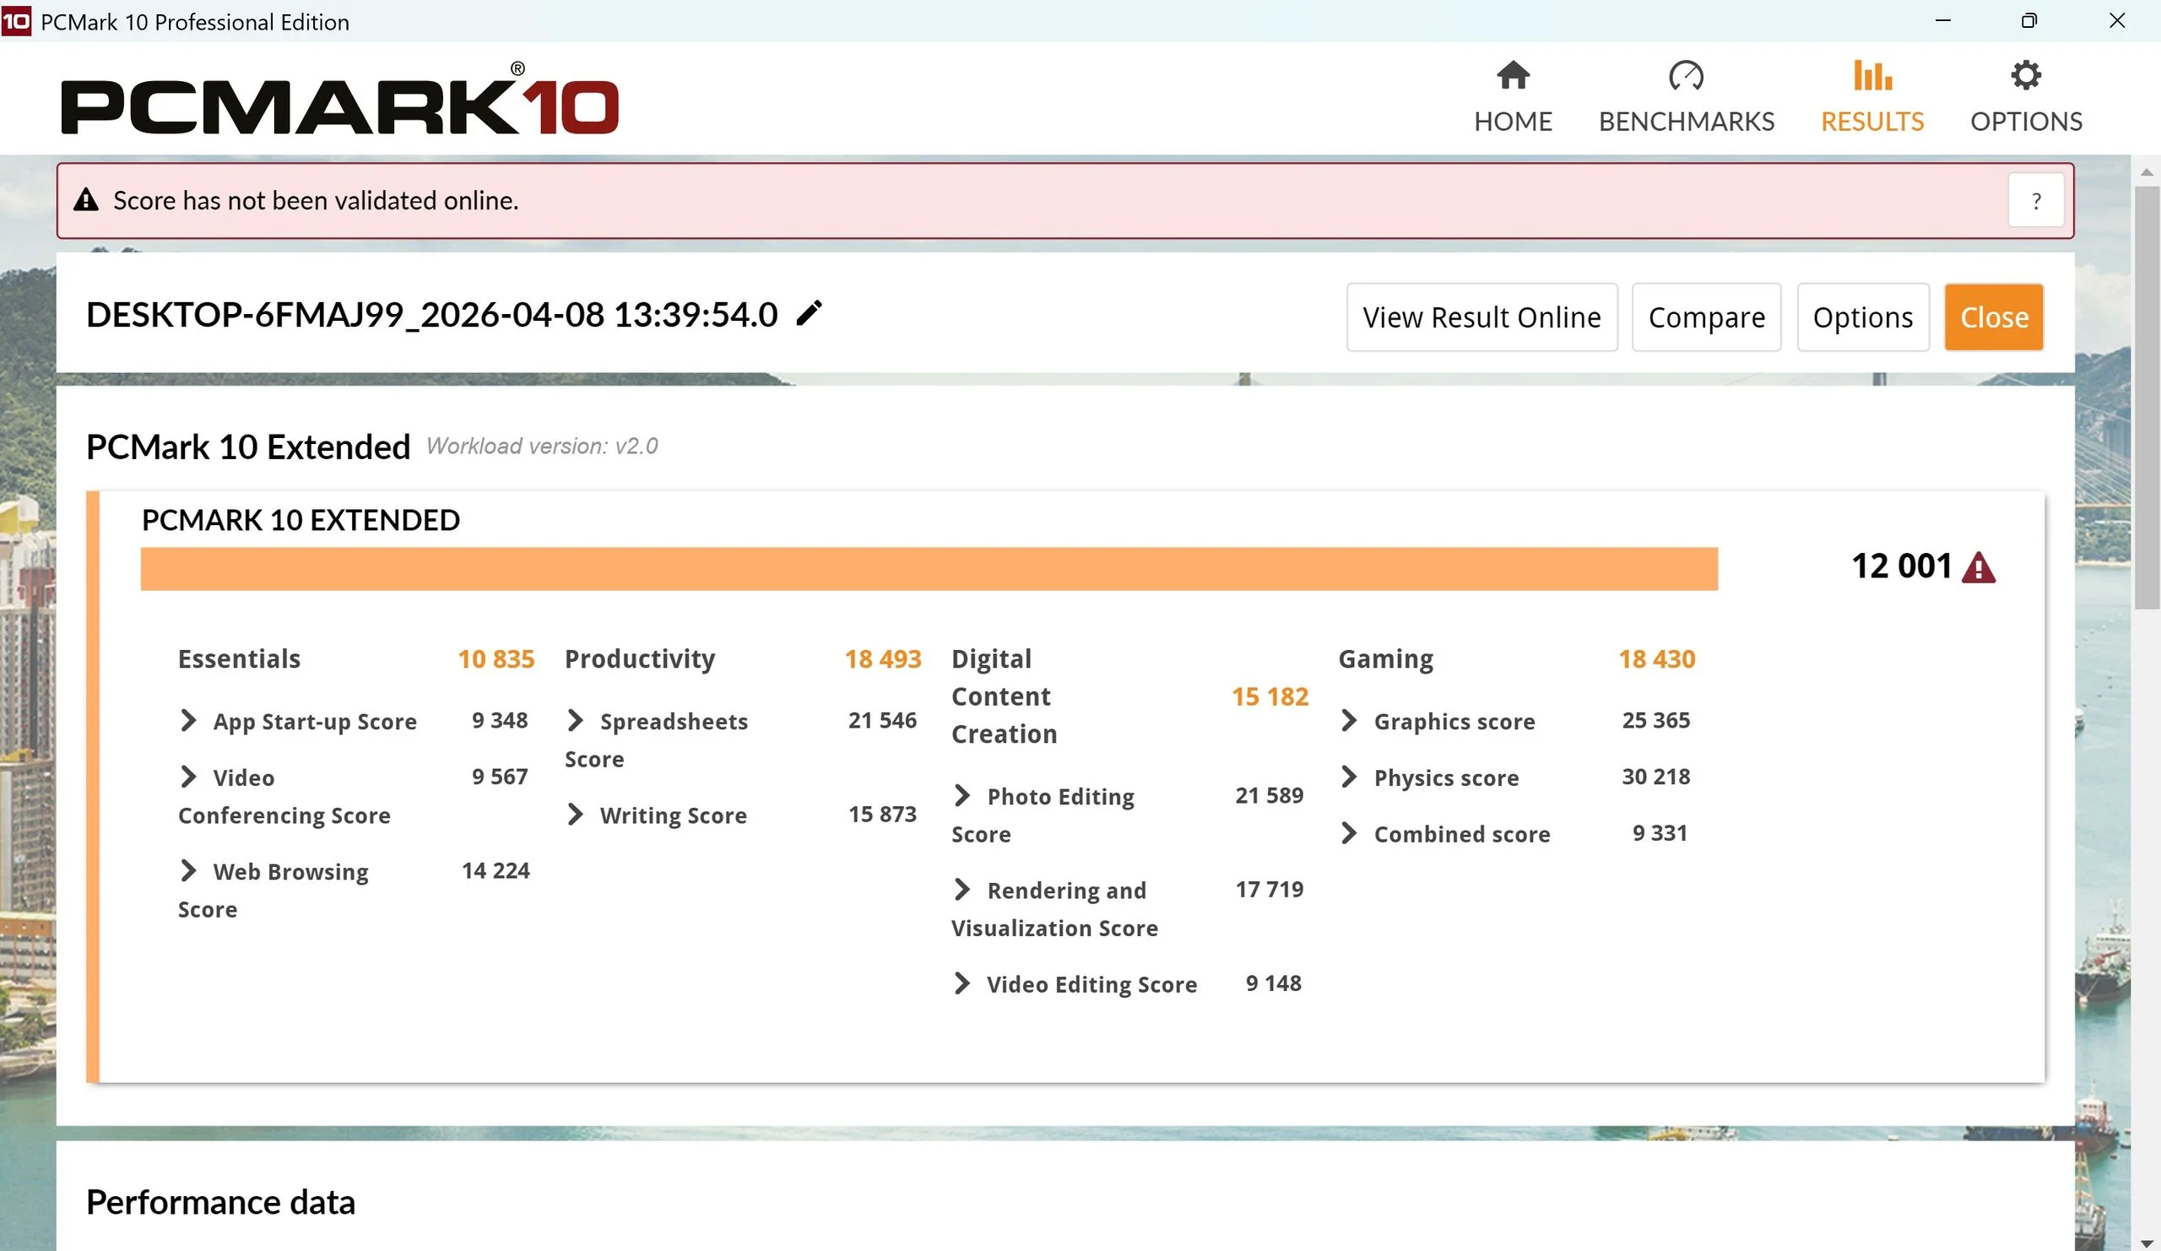This screenshot has width=2161, height=1251.
Task: Expand Video Conferencing Score details
Action: (x=188, y=777)
